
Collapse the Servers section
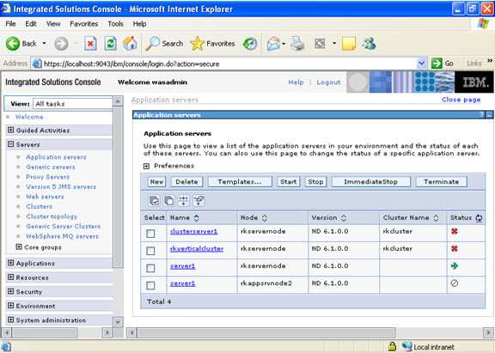click(x=11, y=144)
